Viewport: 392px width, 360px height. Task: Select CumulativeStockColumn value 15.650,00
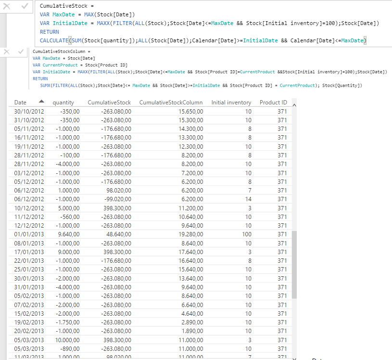point(191,111)
